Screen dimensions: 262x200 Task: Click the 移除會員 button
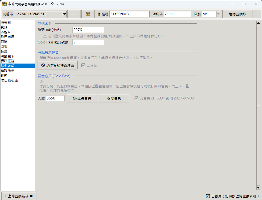tap(114, 98)
